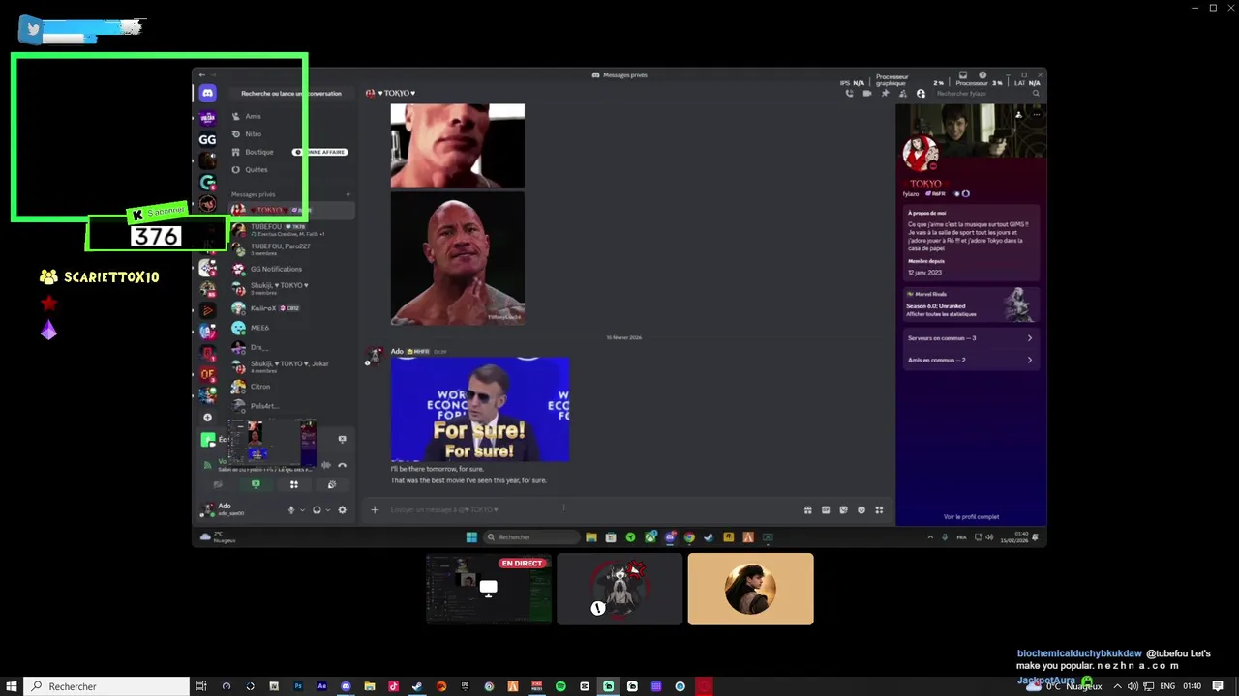Expand Serveurs en commun section

pyautogui.click(x=970, y=338)
